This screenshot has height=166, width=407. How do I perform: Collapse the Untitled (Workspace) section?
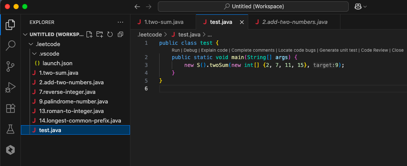(x=25, y=34)
